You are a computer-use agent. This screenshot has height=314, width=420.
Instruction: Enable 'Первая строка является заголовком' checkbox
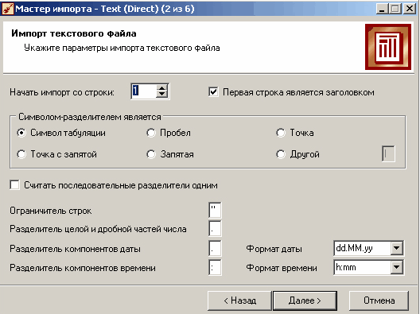(213, 92)
